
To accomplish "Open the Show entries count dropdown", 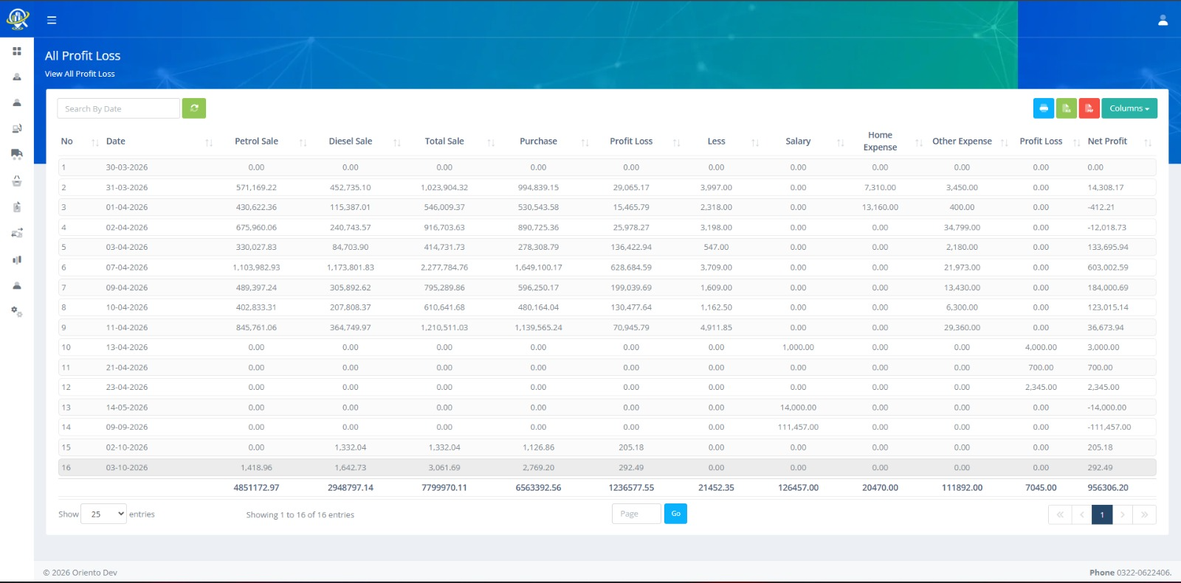I will [x=103, y=514].
